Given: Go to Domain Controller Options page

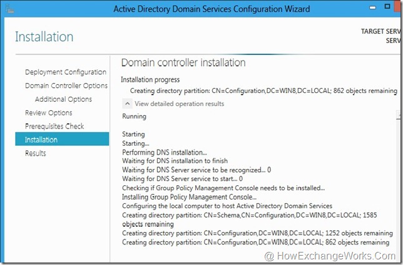Looking at the screenshot, I should pyautogui.click(x=66, y=85).
